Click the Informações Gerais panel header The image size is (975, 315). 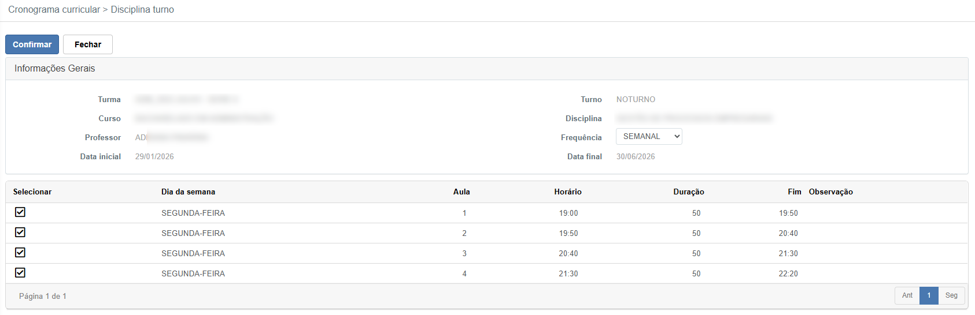(x=55, y=69)
